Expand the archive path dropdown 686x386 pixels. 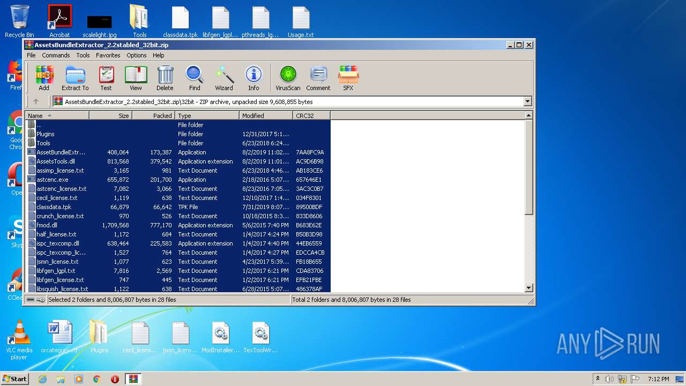528,101
